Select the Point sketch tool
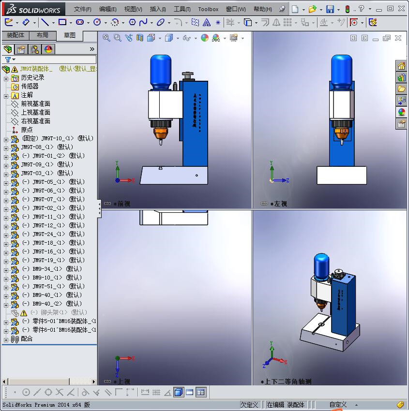Screen dimensions: 409x411 pos(218,23)
